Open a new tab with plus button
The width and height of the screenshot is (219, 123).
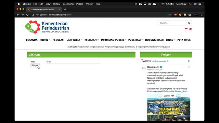coord(65,10)
